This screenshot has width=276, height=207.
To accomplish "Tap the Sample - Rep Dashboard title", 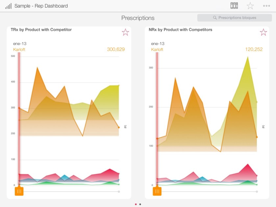I will (x=41, y=6).
